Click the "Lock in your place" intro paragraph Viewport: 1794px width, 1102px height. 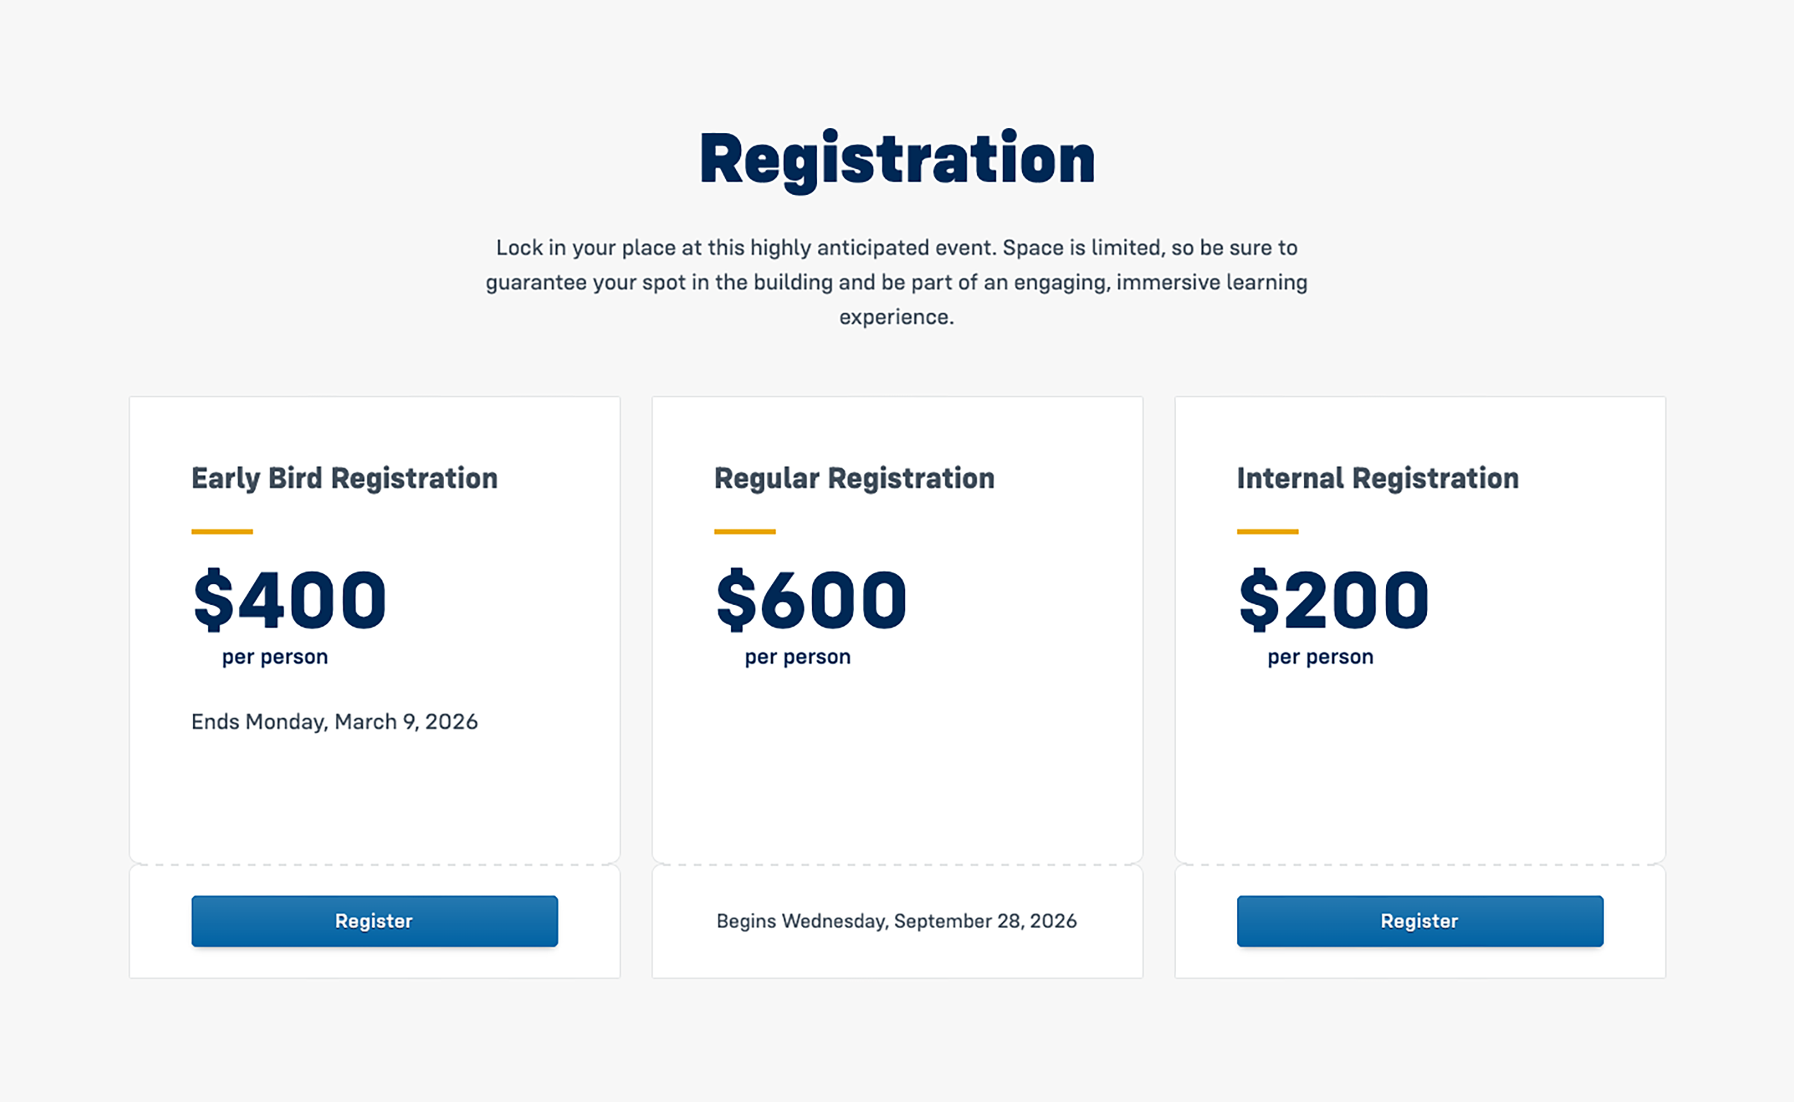tap(896, 282)
